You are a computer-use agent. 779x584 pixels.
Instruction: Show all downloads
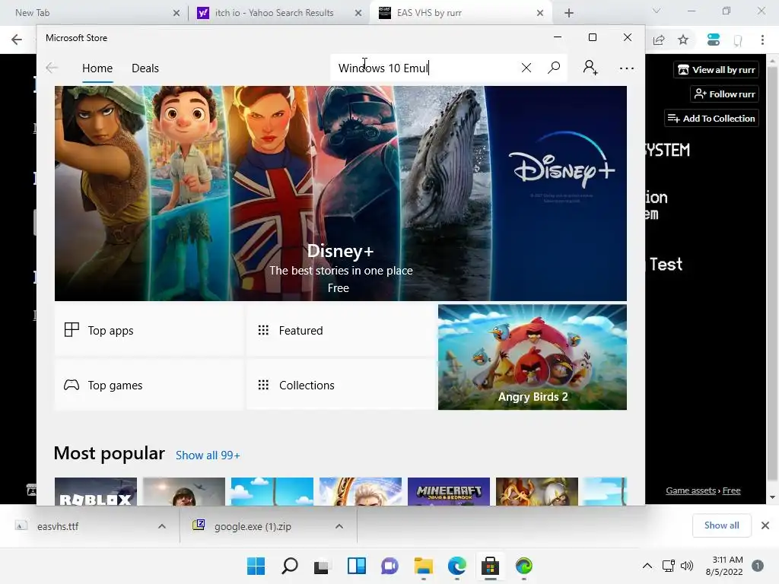(x=721, y=525)
